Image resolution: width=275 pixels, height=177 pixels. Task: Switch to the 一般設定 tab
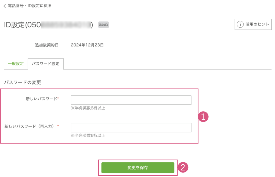16,64
